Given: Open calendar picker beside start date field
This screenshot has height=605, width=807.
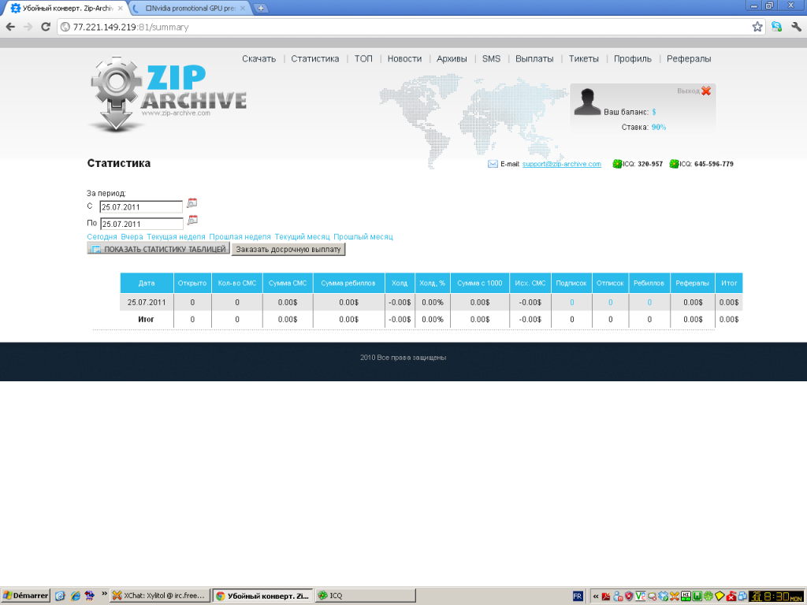Looking at the screenshot, I should click(x=192, y=203).
